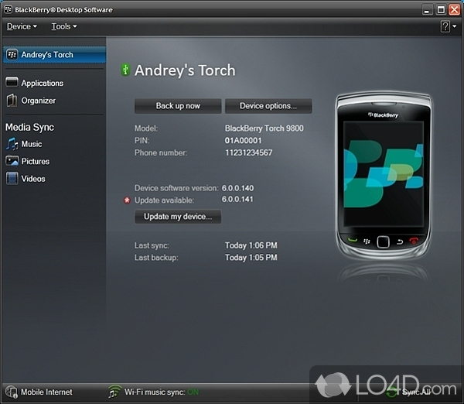Open Pictures media sync

[x=36, y=162]
